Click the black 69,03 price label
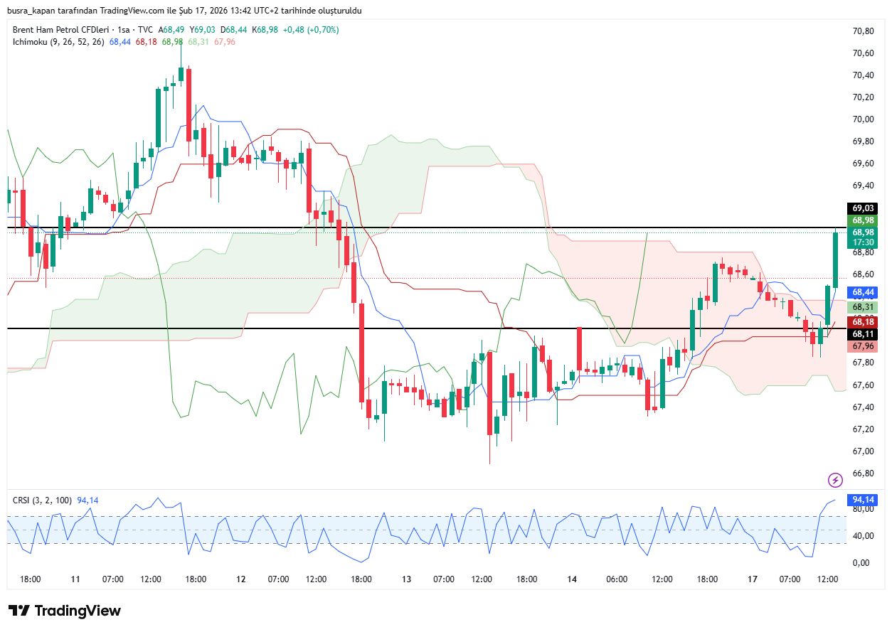Screen dimensions: 892x632 coord(863,208)
